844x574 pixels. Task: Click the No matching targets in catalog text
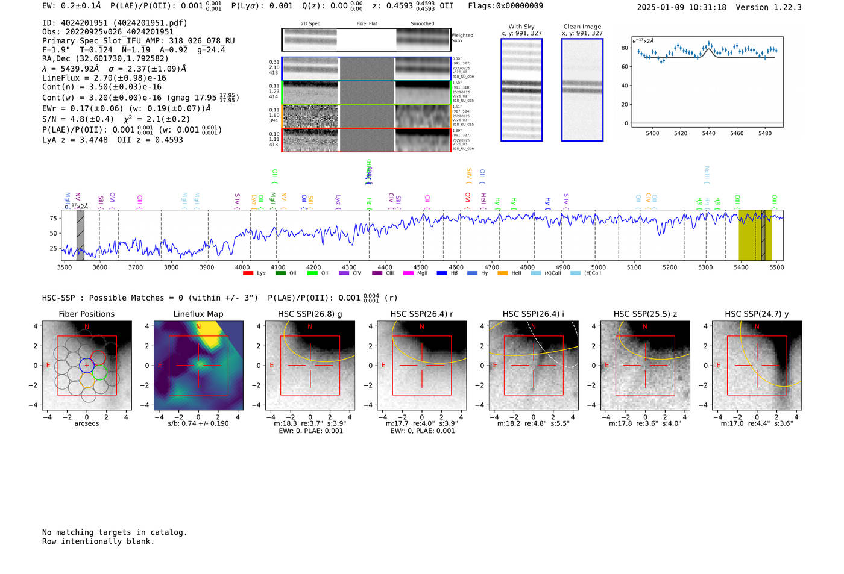(115, 532)
